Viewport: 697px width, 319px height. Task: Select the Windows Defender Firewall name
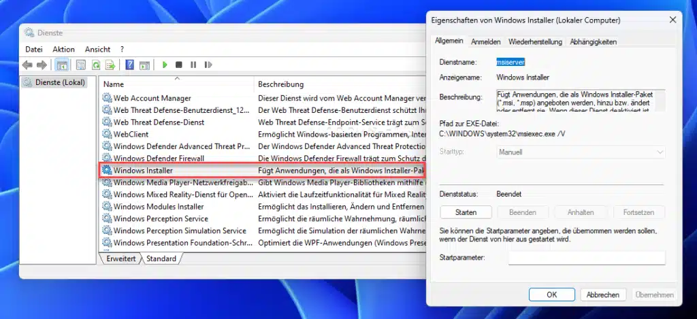(x=159, y=158)
